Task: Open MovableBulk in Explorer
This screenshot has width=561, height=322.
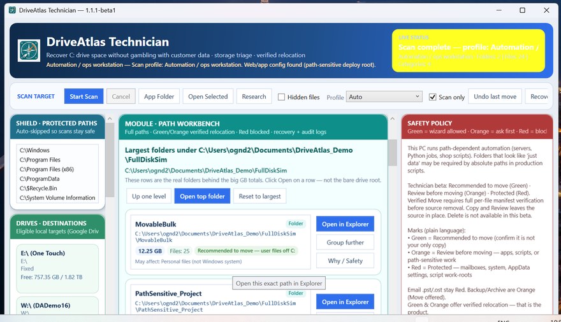Action: click(346, 224)
